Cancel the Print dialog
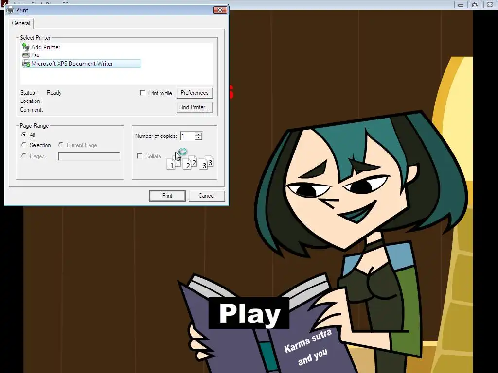The image size is (498, 373). tap(207, 196)
